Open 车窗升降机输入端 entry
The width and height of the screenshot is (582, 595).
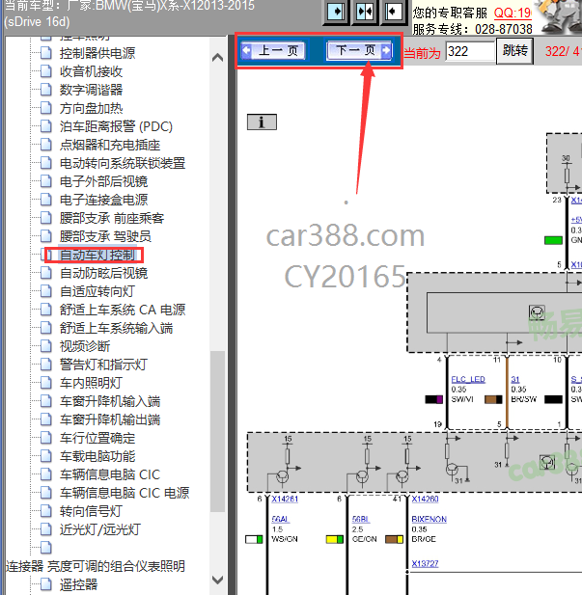click(110, 401)
